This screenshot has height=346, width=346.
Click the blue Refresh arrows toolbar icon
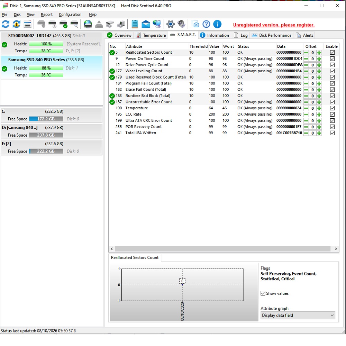[6, 24]
